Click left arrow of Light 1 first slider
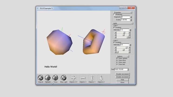The image size is (173, 97). coord(115,33)
